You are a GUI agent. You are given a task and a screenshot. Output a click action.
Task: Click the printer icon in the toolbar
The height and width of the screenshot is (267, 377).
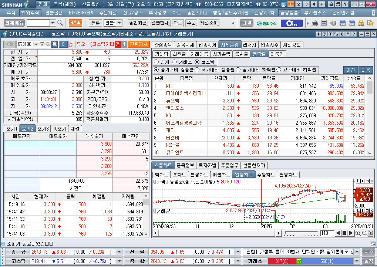click(x=315, y=23)
